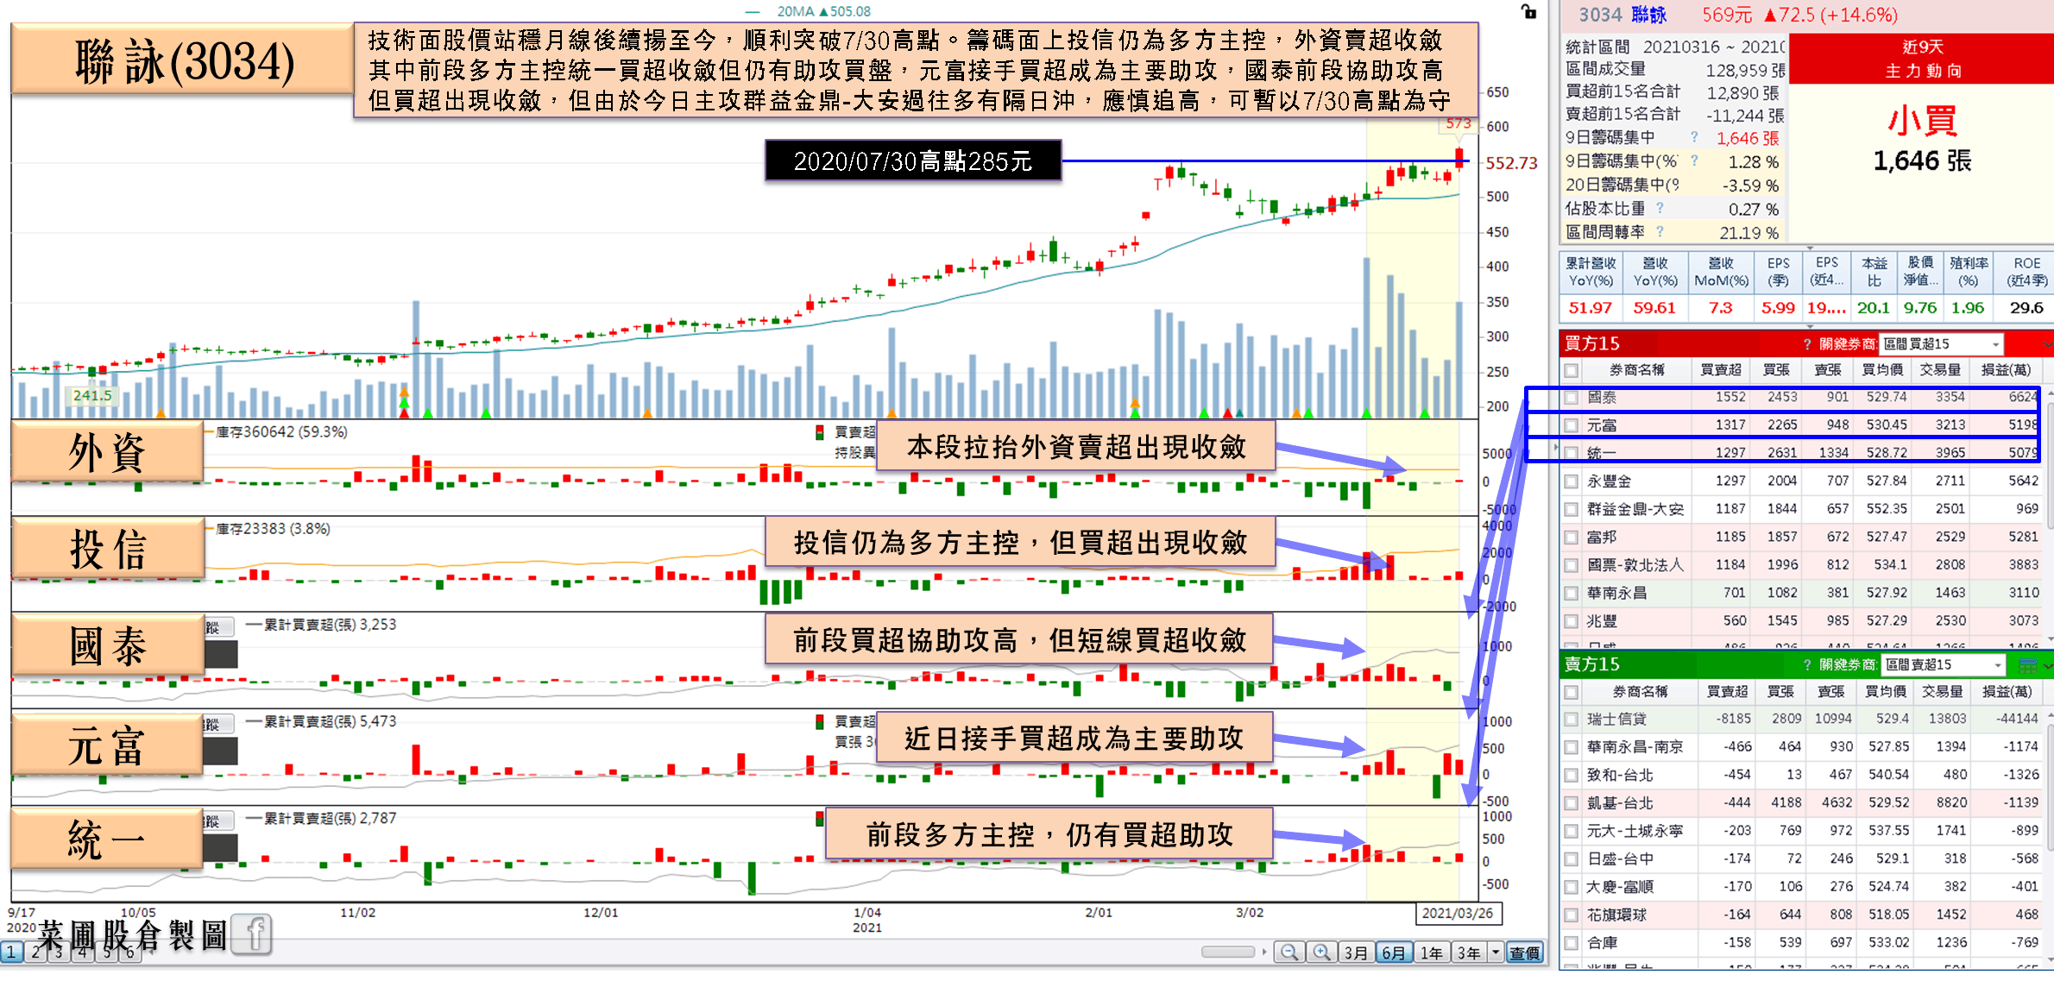Open the period dropdown arrow after 3年

[1496, 953]
